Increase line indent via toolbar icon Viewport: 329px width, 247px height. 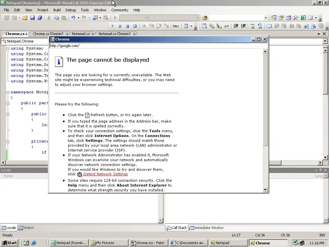(244, 26)
